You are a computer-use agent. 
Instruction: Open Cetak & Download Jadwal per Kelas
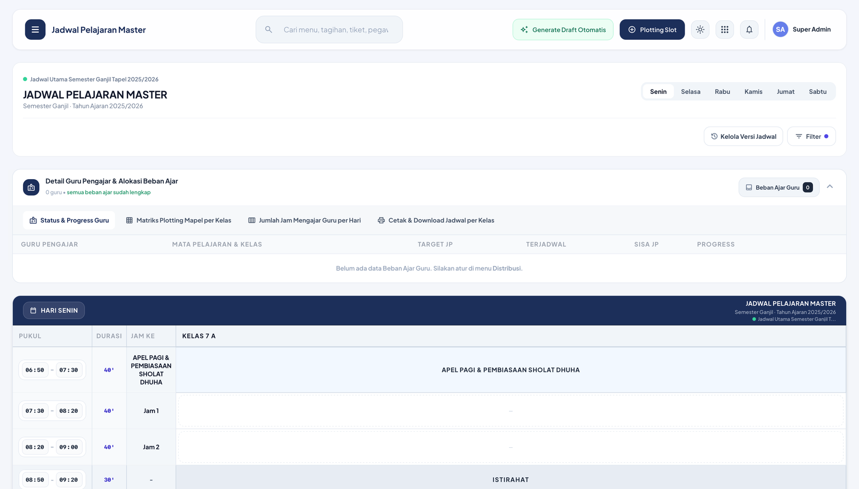[x=436, y=220]
